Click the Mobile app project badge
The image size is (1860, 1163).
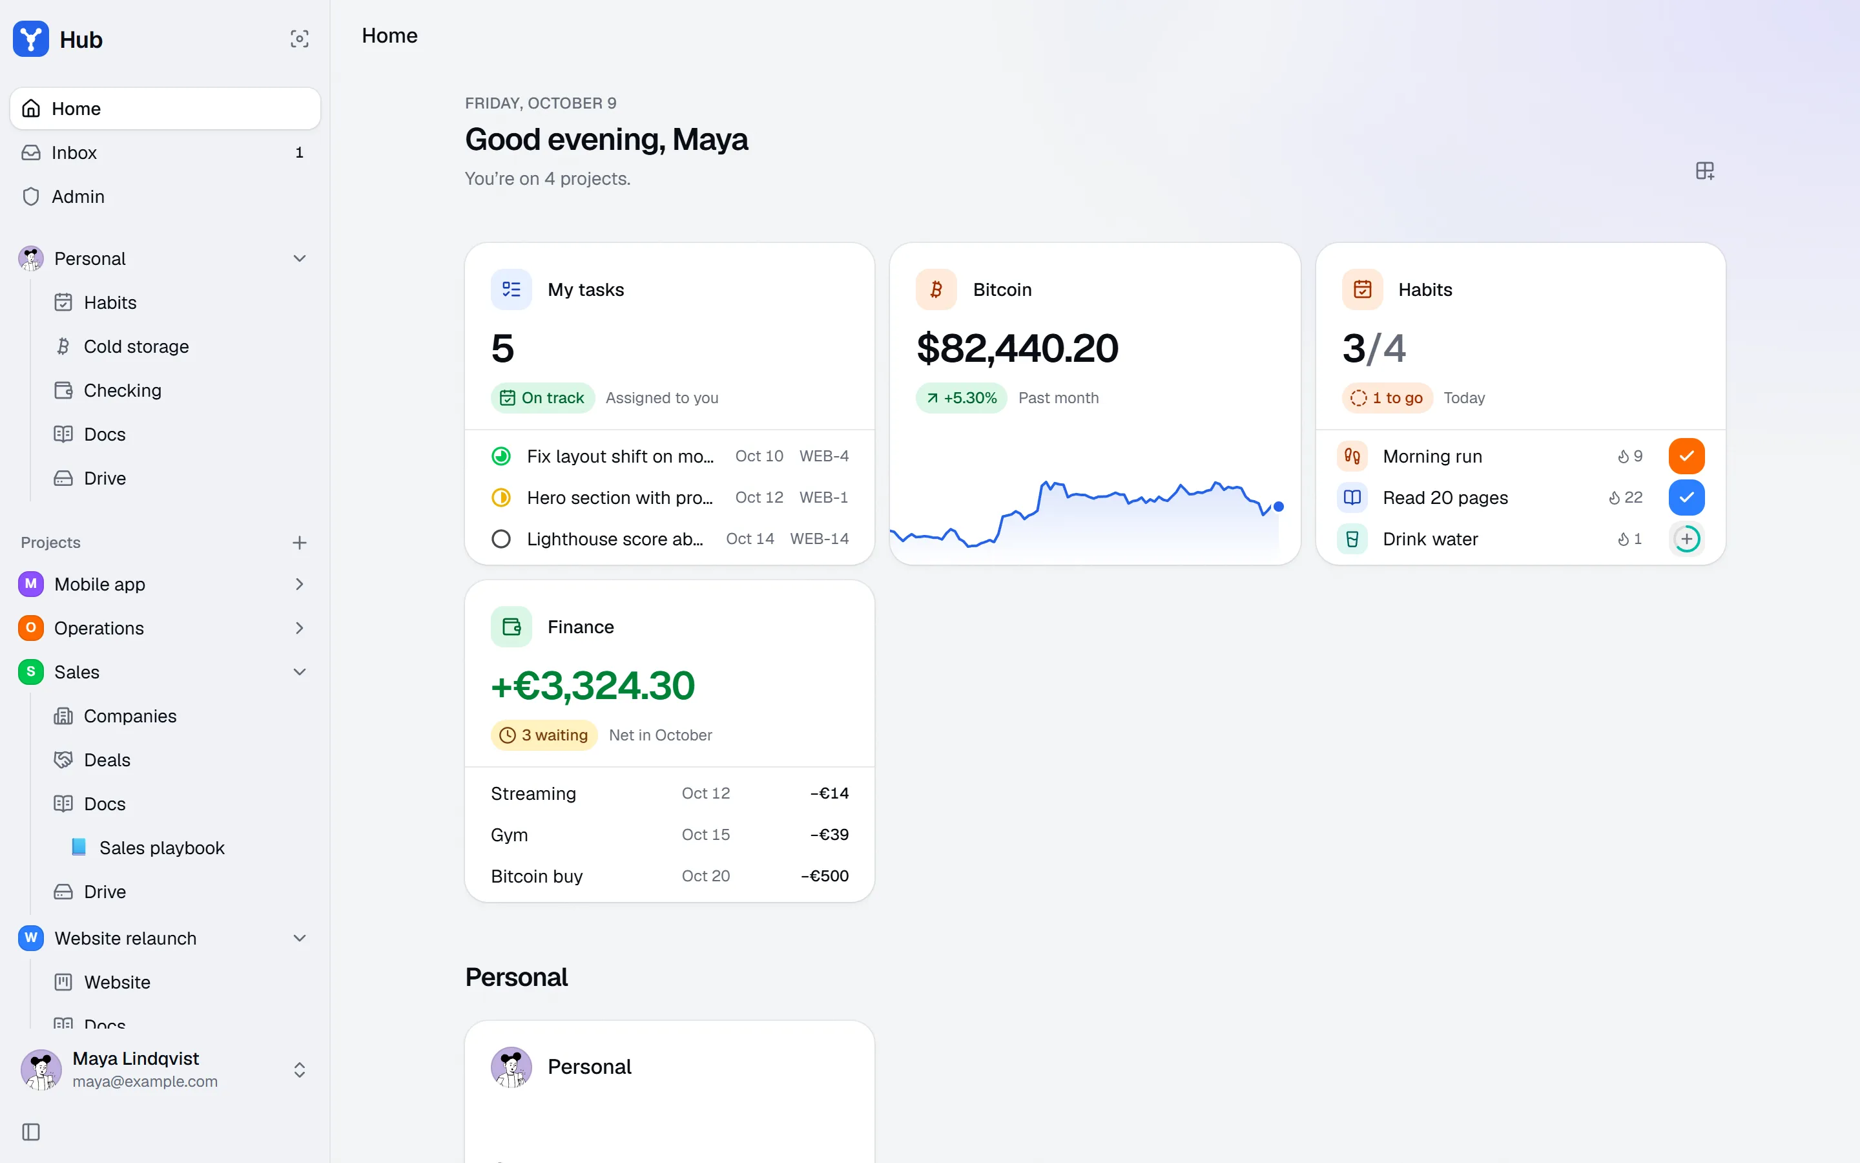click(31, 584)
